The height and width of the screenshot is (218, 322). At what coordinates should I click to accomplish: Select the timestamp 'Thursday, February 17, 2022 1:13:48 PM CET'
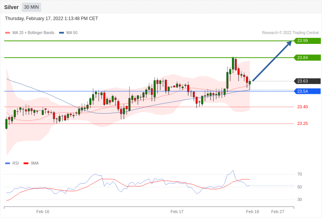pyautogui.click(x=52, y=19)
